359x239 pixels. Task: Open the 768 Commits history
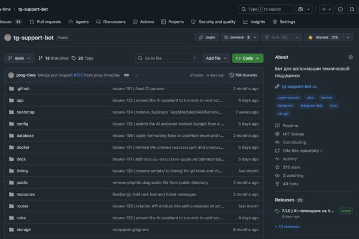click(243, 75)
